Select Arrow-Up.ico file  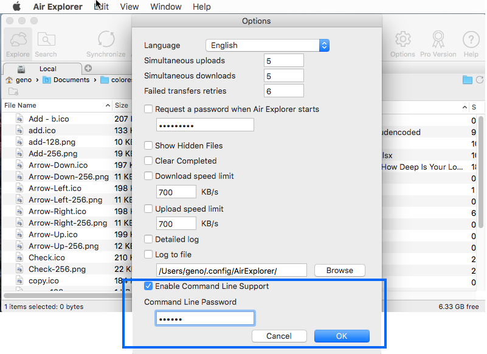[53, 234]
